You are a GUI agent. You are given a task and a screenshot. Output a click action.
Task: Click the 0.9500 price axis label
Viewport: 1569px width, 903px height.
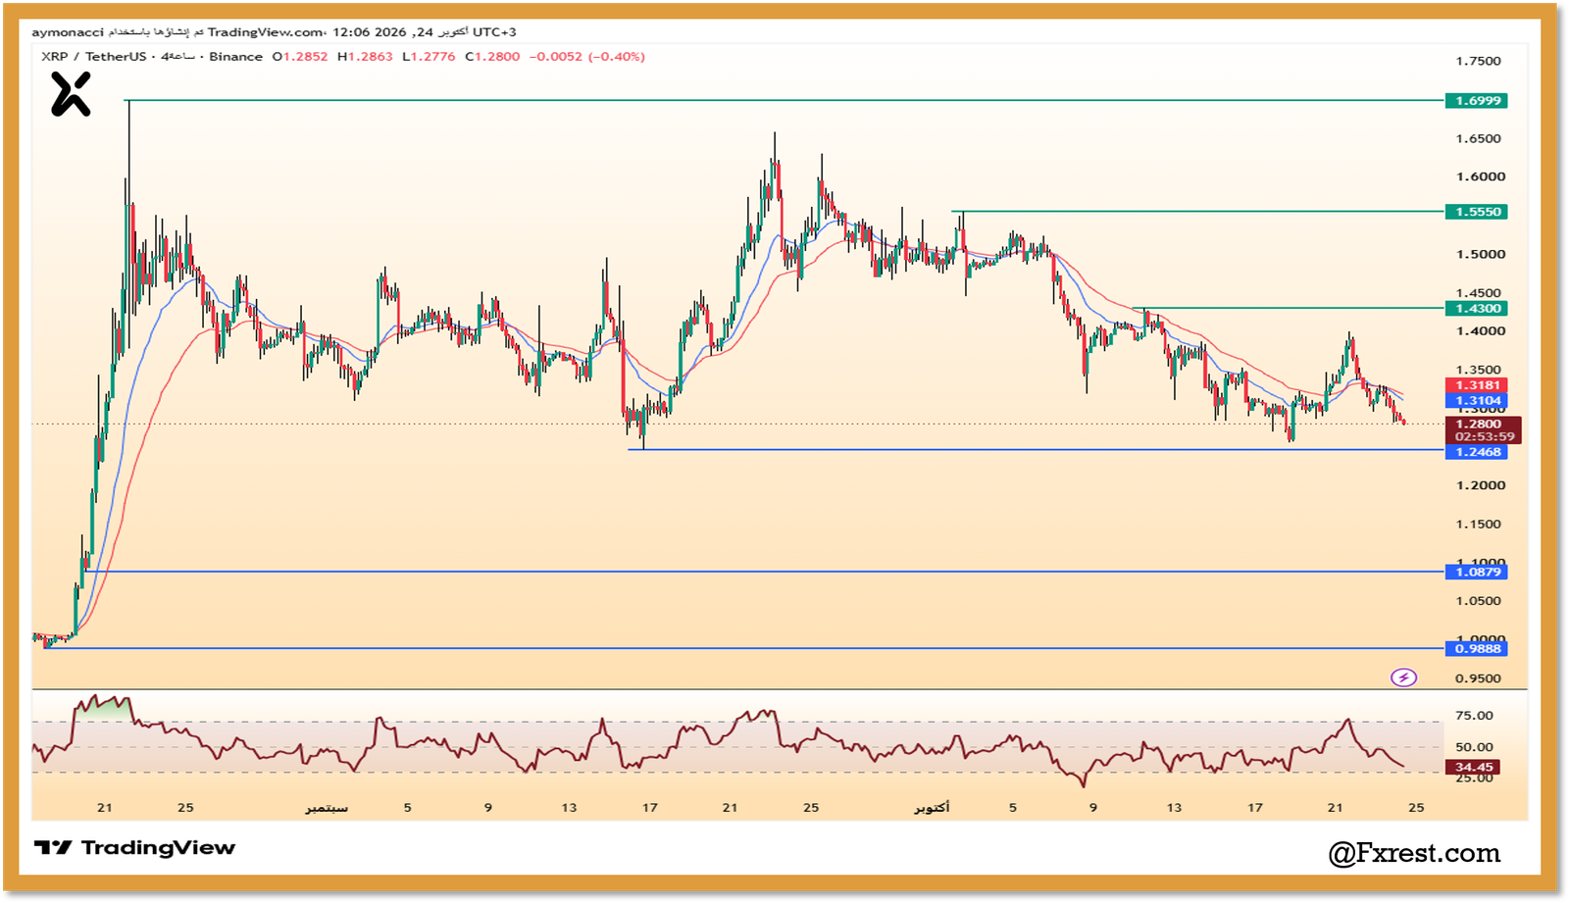1478,678
